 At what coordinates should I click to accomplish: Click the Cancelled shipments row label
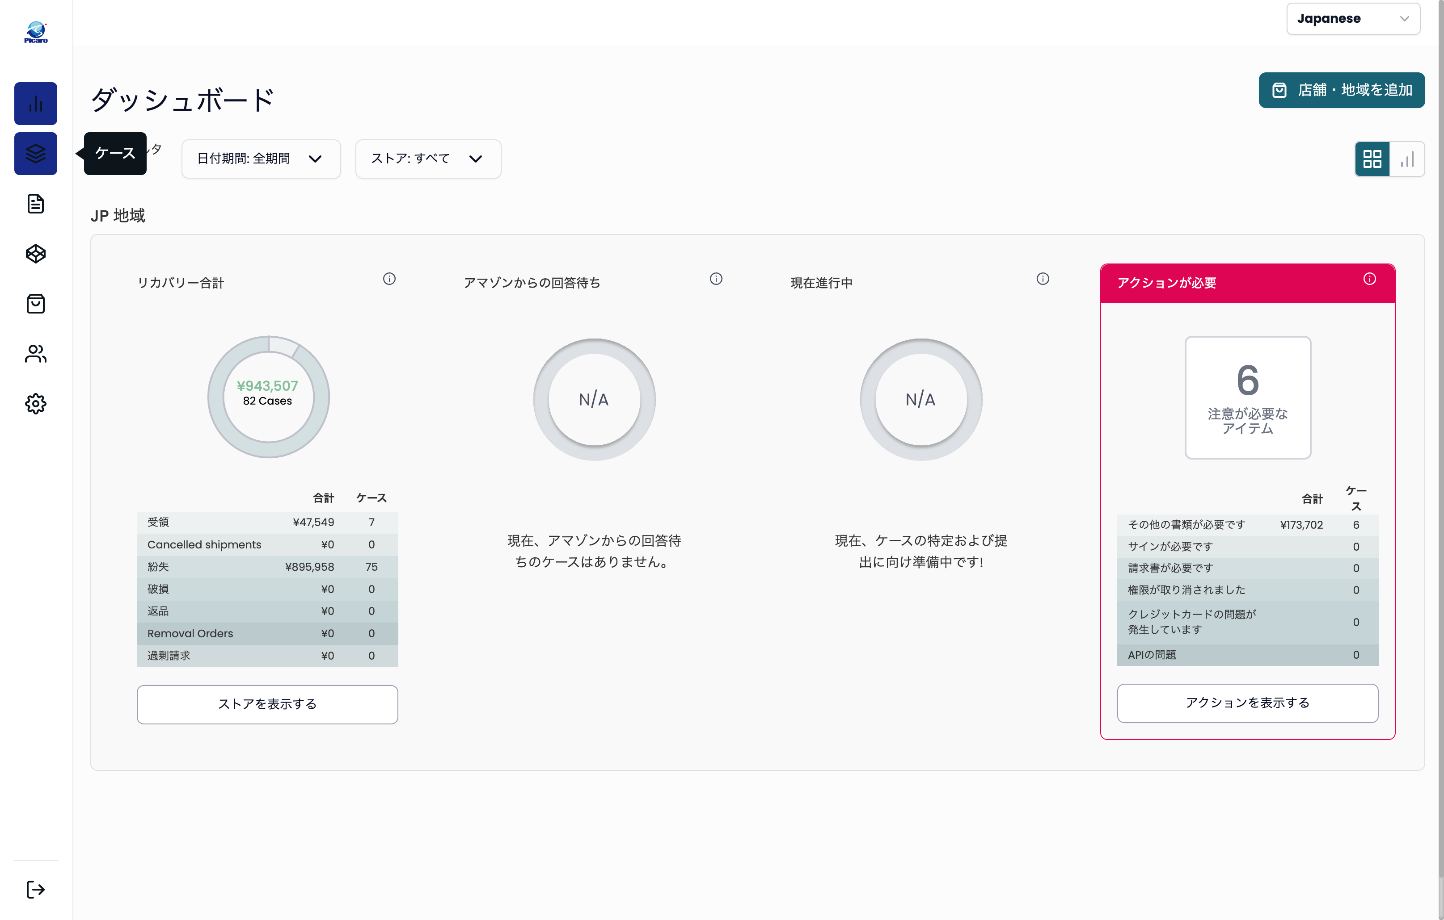coord(204,544)
